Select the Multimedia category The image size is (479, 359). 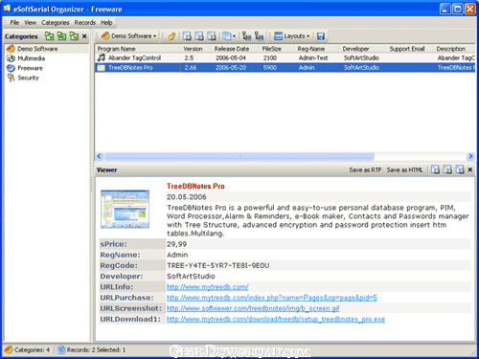coord(32,58)
